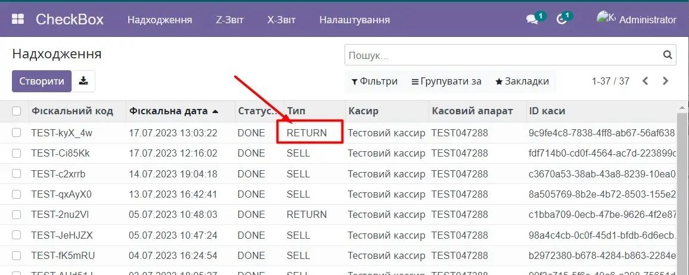Go to previous page arrow
The image size is (689, 275).
pyautogui.click(x=645, y=81)
